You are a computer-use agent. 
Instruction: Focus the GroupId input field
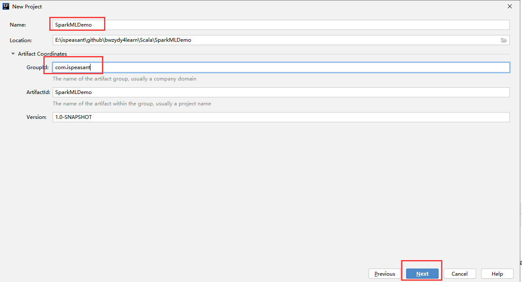point(281,67)
